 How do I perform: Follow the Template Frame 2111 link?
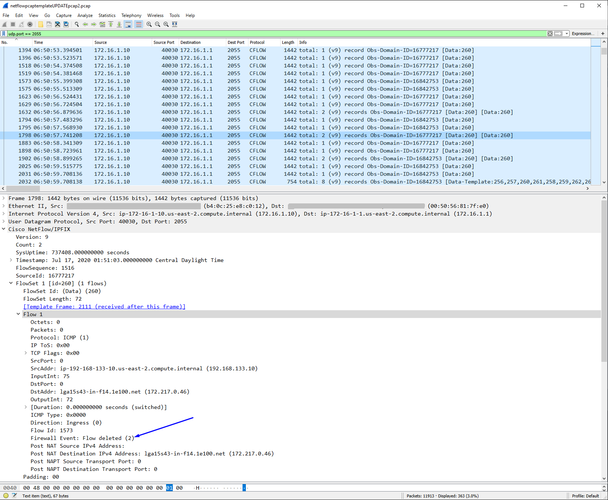tap(104, 306)
